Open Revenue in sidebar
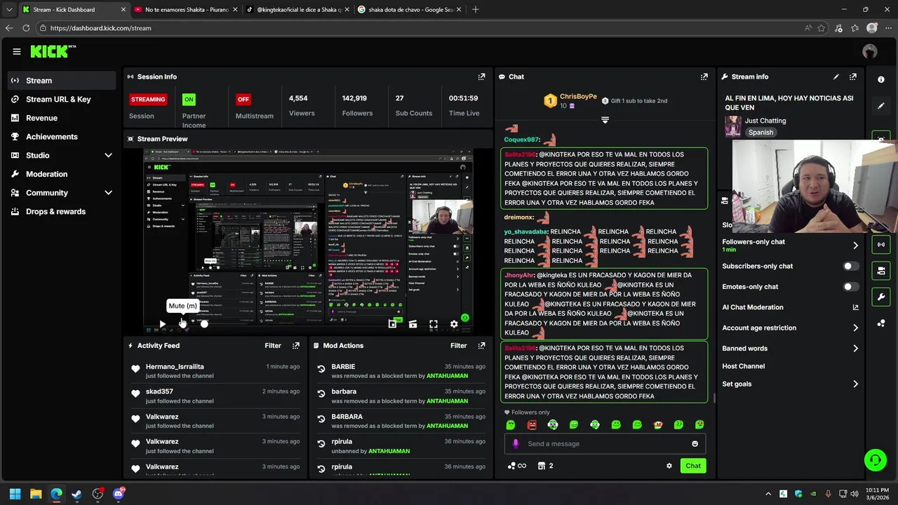The width and height of the screenshot is (898, 505). (x=62, y=118)
